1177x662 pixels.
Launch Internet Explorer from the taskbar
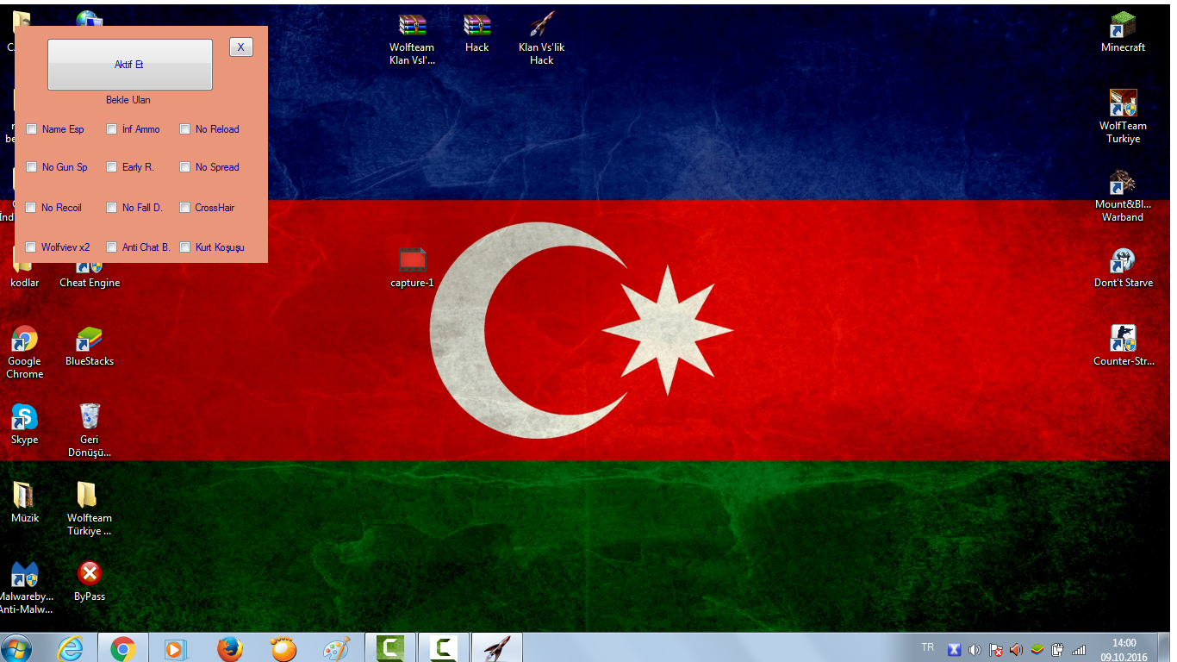(71, 648)
